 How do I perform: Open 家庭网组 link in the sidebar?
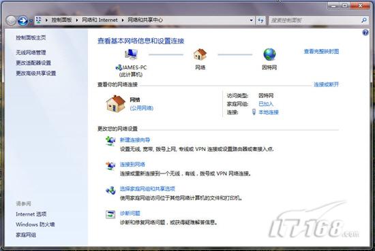tap(26, 235)
